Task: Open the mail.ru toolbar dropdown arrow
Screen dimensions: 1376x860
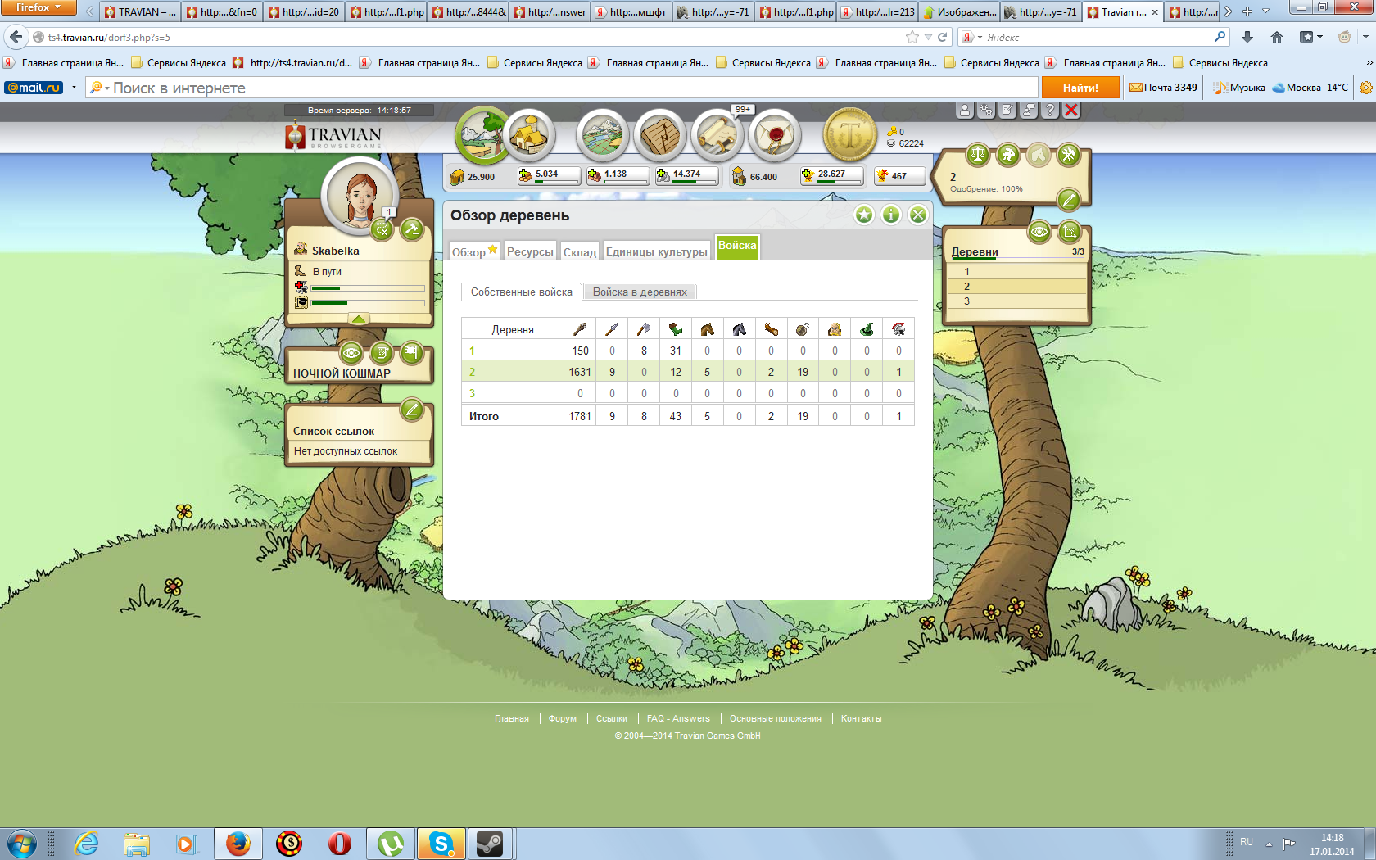Action: coord(74,88)
